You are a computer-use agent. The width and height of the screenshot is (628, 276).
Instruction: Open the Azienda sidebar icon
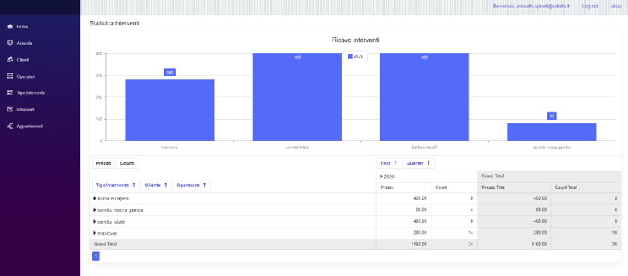tap(10, 43)
